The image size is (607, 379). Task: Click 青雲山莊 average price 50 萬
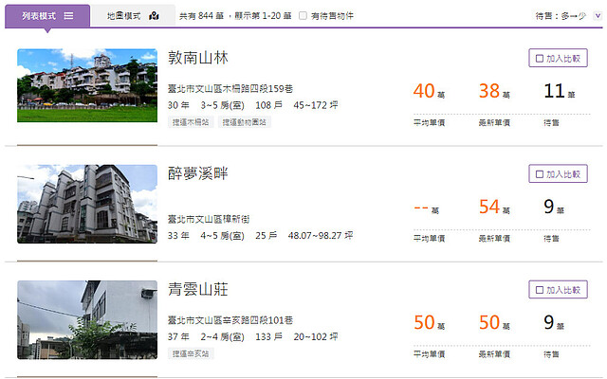(429, 322)
